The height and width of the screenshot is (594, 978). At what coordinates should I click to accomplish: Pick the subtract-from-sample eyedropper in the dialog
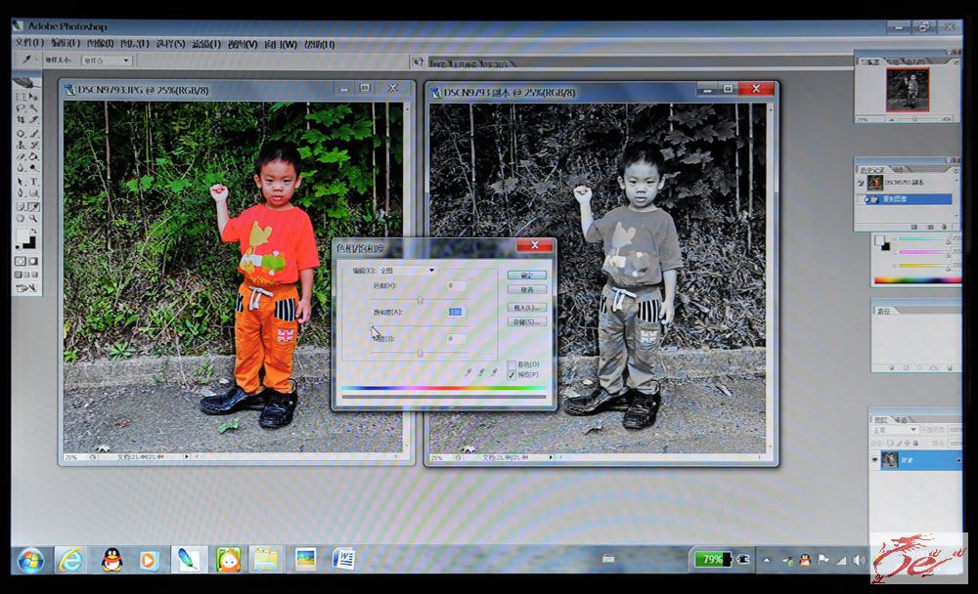[x=493, y=372]
